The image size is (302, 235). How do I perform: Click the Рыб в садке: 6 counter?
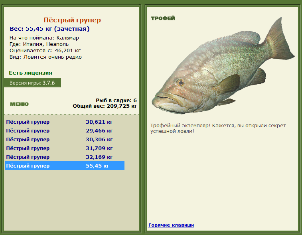116,101
